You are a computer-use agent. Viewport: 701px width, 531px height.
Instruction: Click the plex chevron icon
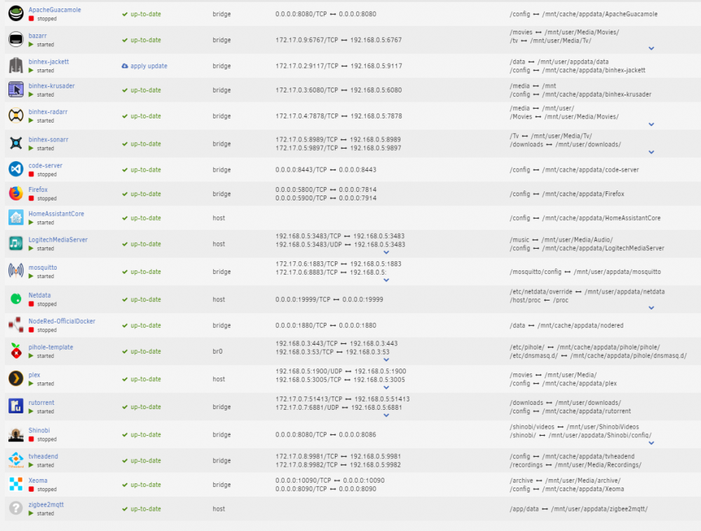(x=15, y=378)
